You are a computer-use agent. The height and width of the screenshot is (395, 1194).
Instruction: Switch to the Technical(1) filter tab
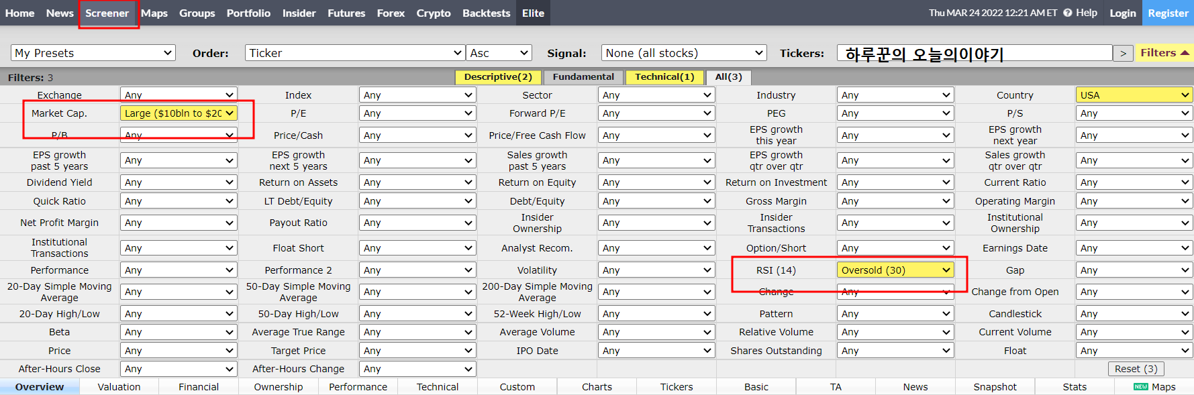pos(664,77)
